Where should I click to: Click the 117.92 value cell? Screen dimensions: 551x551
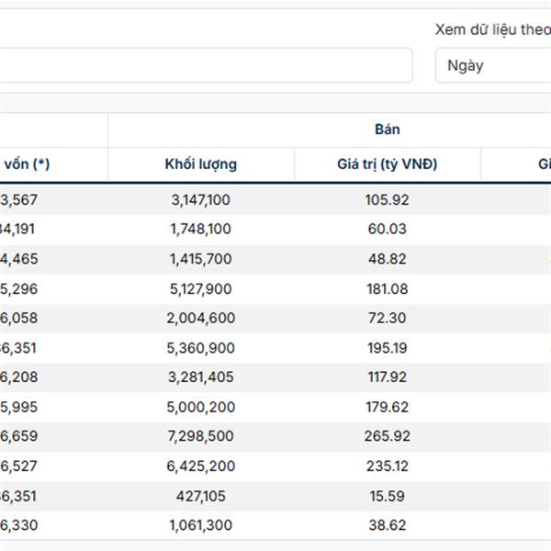[x=387, y=377]
